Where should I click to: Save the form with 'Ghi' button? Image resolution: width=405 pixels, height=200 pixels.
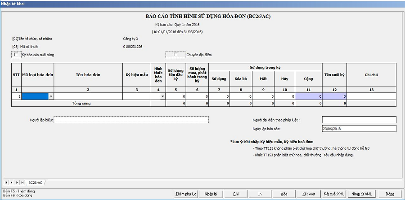(x=236, y=194)
